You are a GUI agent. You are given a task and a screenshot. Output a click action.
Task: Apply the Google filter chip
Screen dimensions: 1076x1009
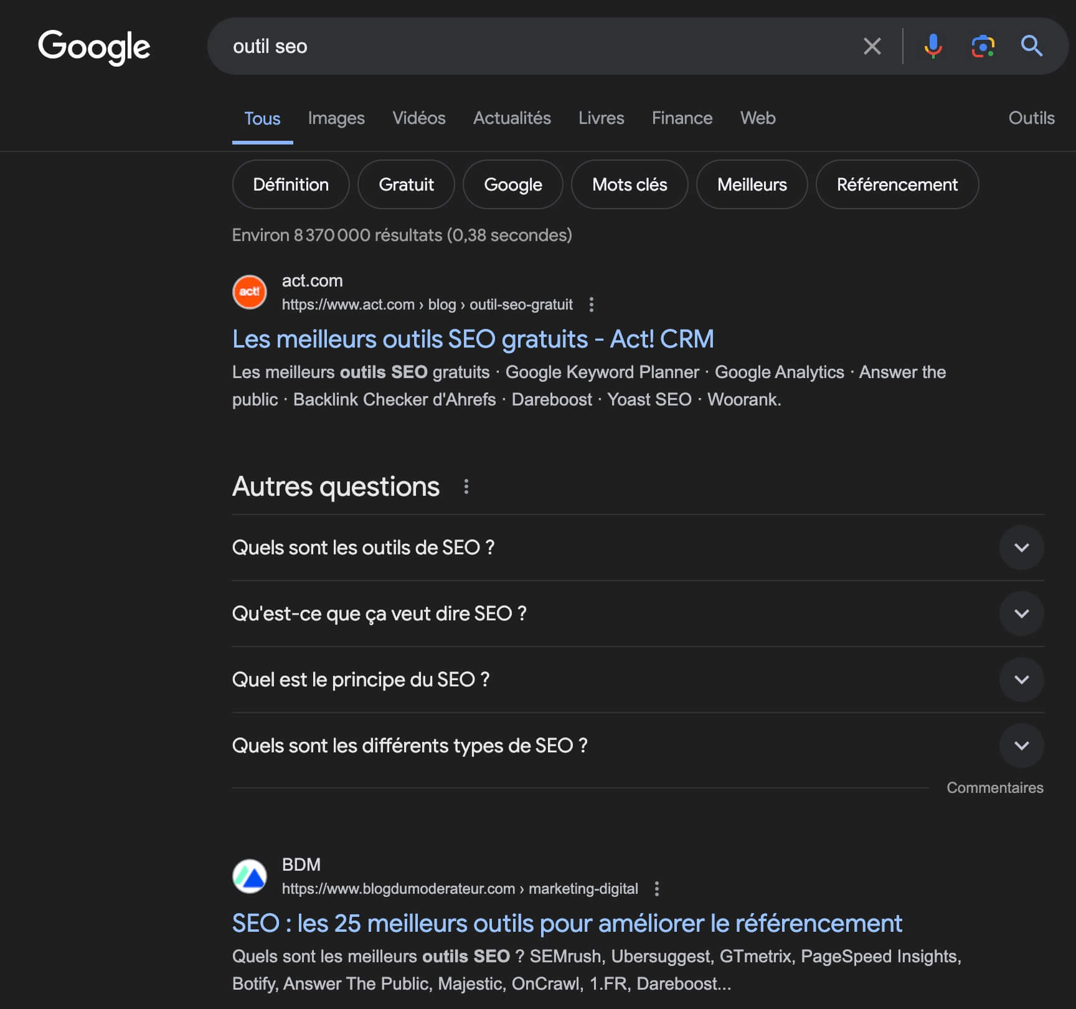[513, 184]
